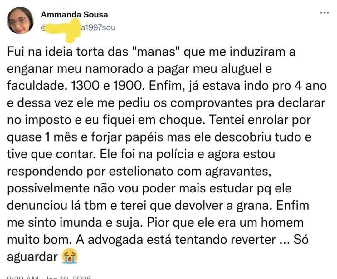
Task: Click the yellow scribble covering the handle
Action: tap(63, 29)
